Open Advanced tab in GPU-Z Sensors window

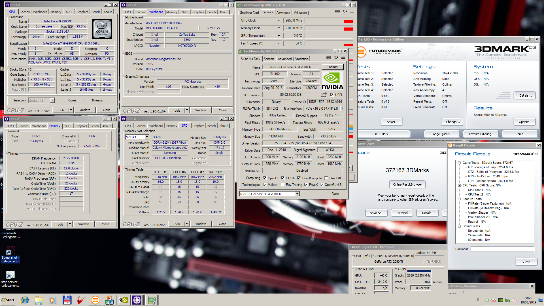[x=283, y=13]
